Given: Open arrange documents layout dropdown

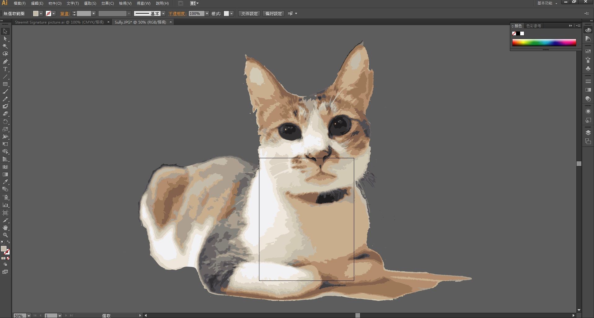Looking at the screenshot, I should pos(195,3).
